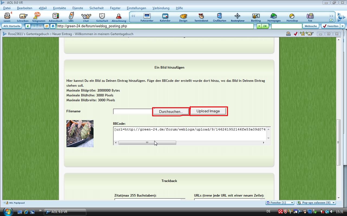Expand the address bar URL history dropdown

259,26
